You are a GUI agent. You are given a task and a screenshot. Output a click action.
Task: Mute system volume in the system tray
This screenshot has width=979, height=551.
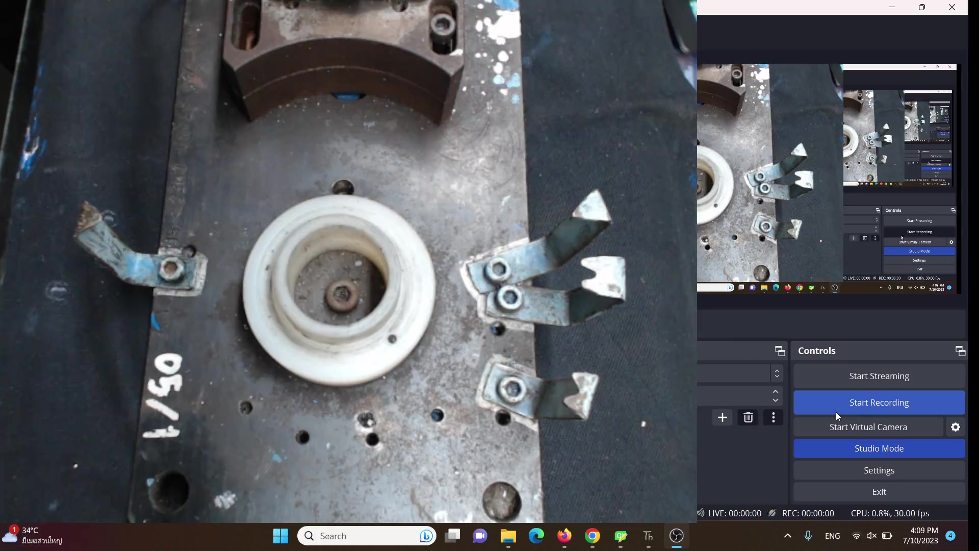point(871,536)
